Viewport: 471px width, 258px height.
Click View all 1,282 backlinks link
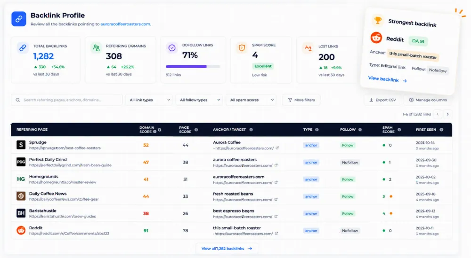click(227, 249)
